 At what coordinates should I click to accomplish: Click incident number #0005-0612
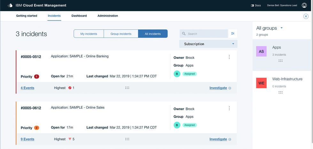point(31,108)
